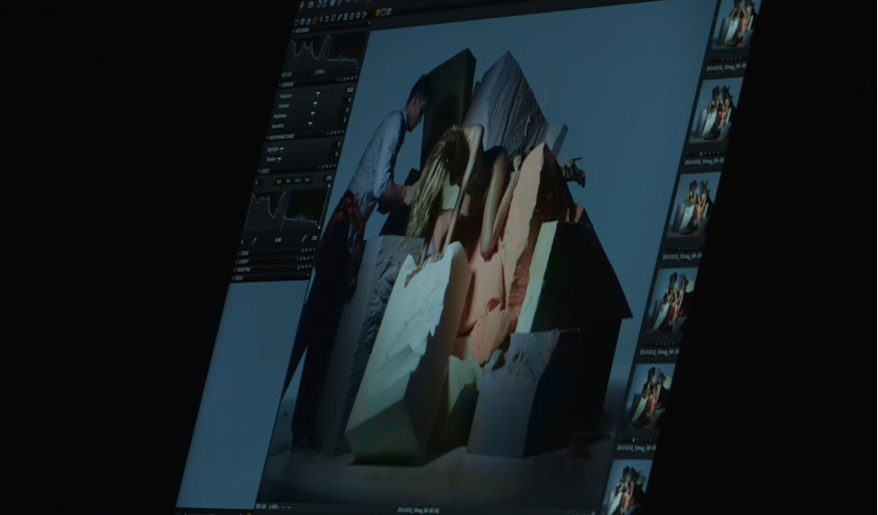Select the orange single-viewer mode icon

(x=377, y=13)
